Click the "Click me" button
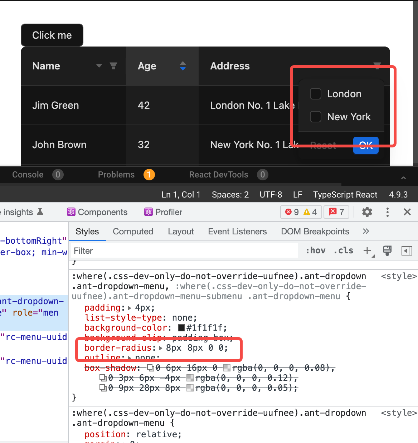 (x=52, y=35)
